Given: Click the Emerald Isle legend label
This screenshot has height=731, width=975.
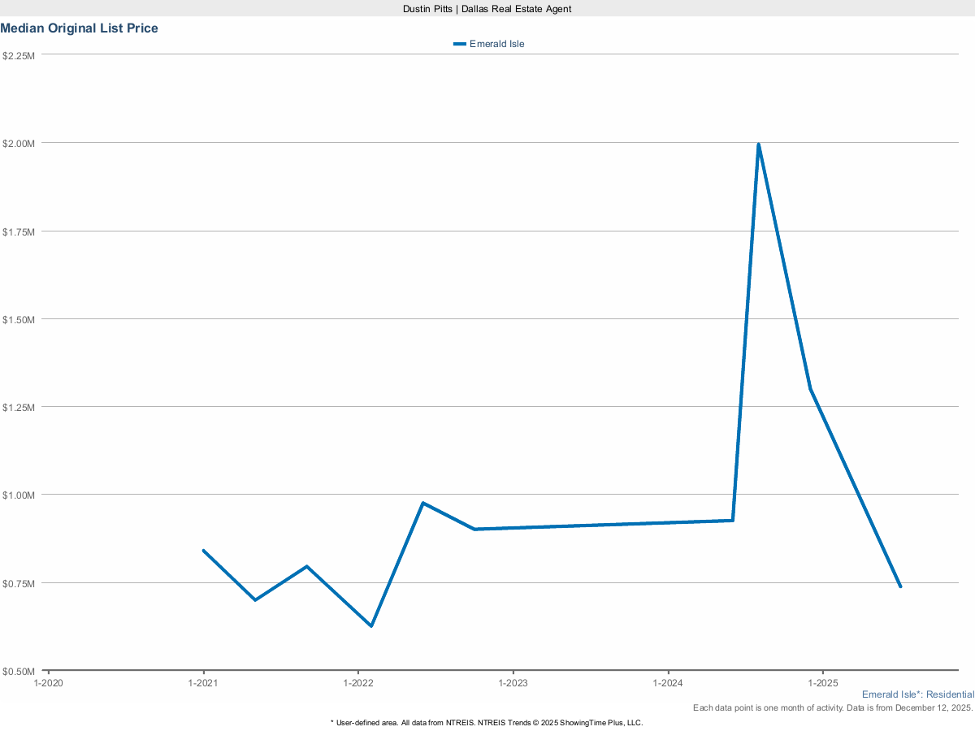Looking at the screenshot, I should pos(496,44).
